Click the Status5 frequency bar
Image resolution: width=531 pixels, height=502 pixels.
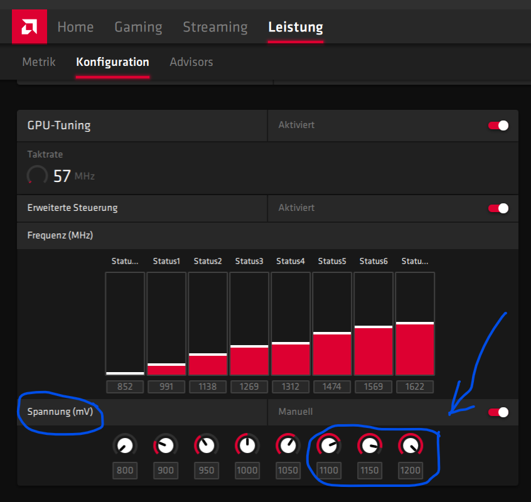tap(332, 324)
